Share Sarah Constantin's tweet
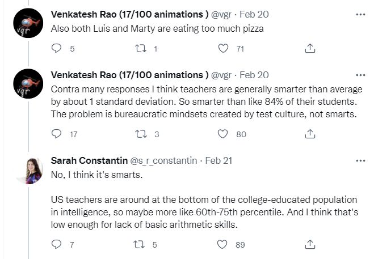The width and height of the screenshot is (374, 259). point(310,244)
